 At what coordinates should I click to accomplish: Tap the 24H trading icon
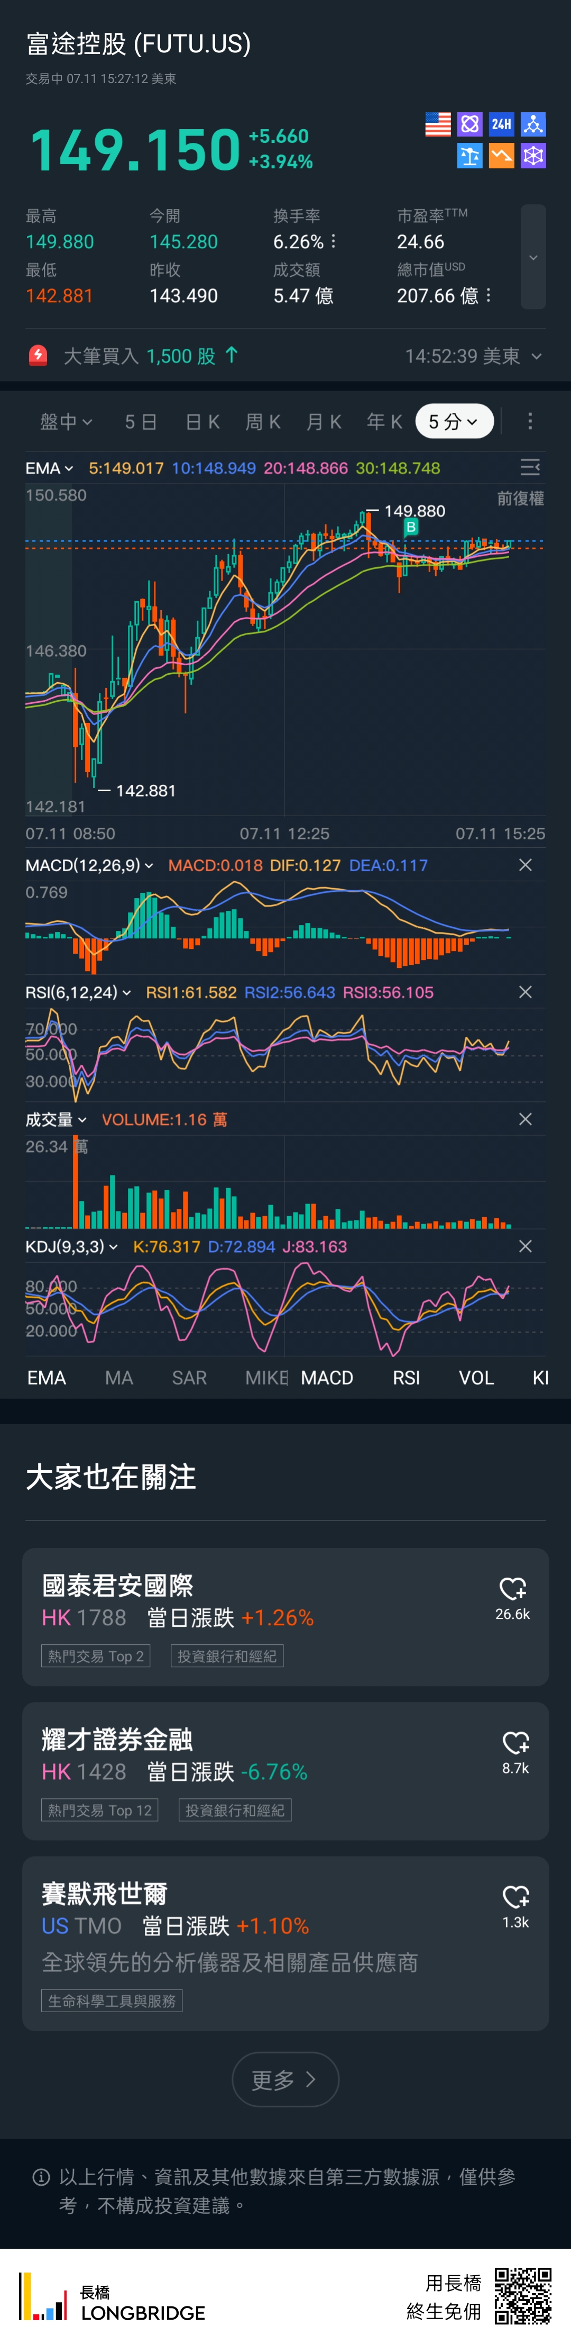(x=501, y=125)
